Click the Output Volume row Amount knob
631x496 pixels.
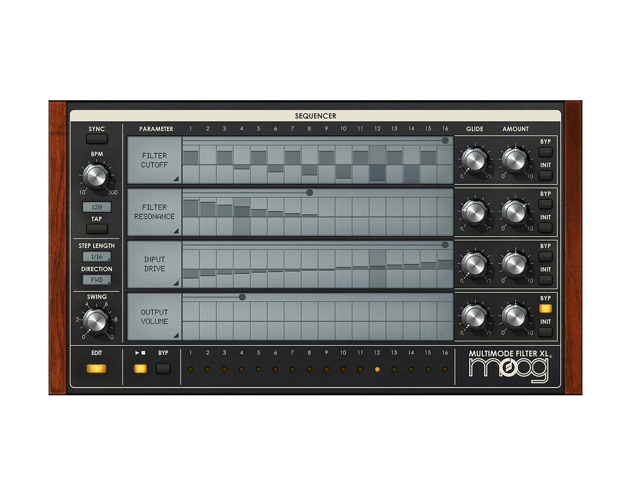coord(515,317)
